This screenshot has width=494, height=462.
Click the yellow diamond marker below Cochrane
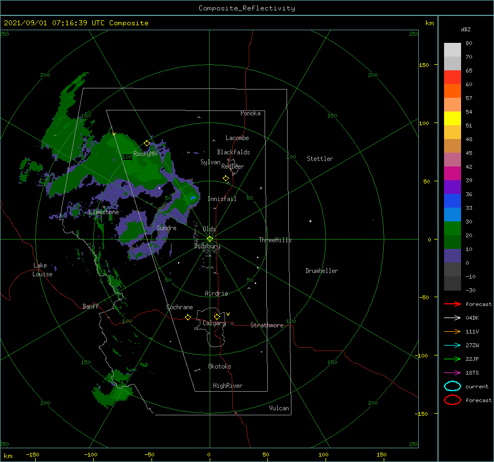(x=188, y=317)
